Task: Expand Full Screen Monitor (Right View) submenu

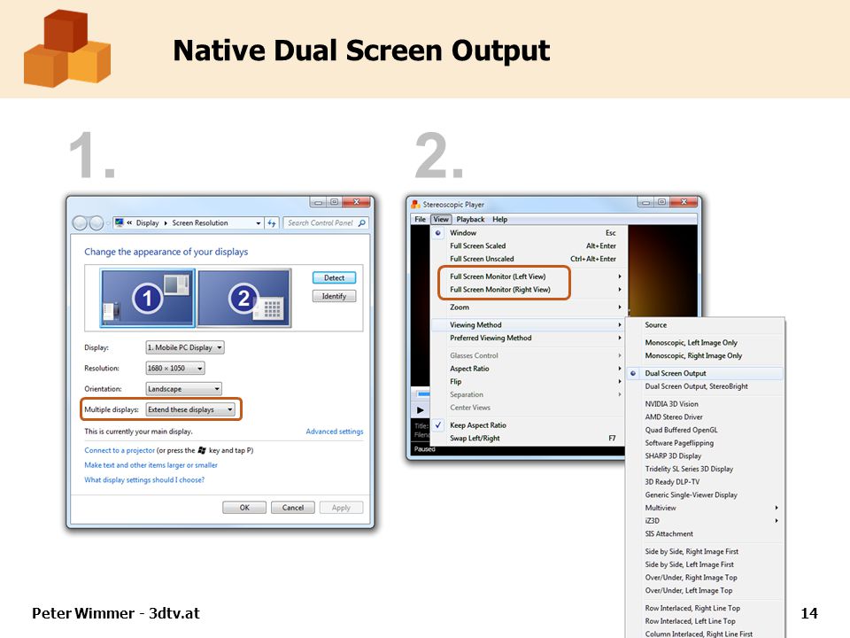Action: pos(529,290)
